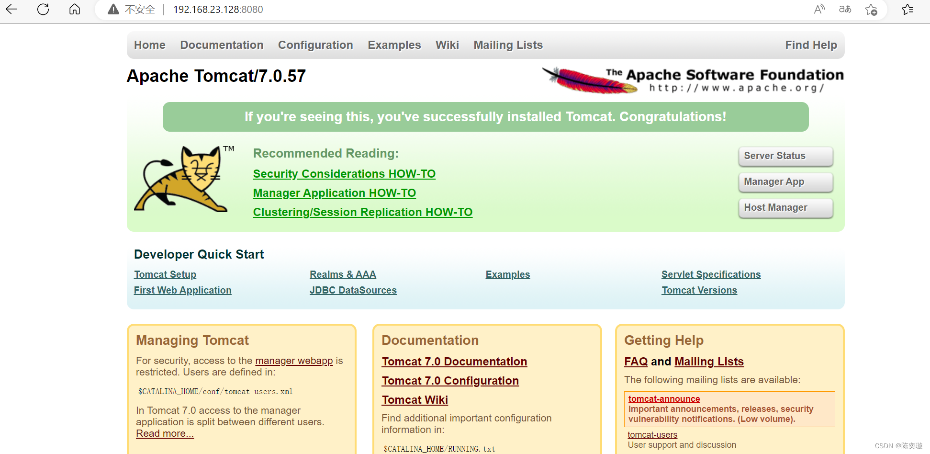Open Clustering/Session Replication HOW-TO link

click(x=363, y=212)
